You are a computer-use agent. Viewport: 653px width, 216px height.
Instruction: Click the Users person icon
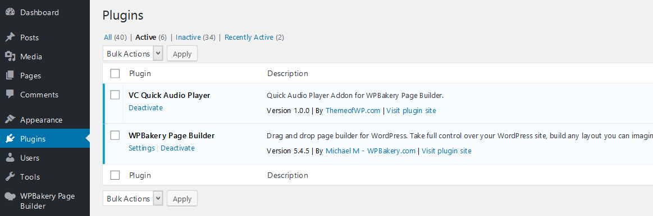(x=10, y=158)
